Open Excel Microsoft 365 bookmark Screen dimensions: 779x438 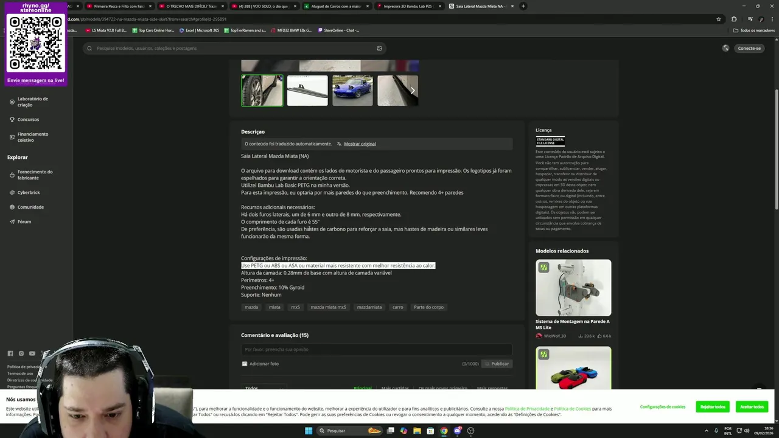point(199,30)
